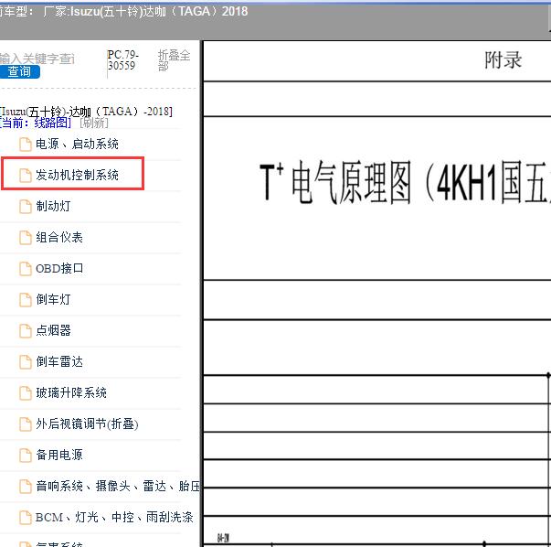Click document icon beside 制动灯
This screenshot has height=547, width=551.
[x=25, y=207]
